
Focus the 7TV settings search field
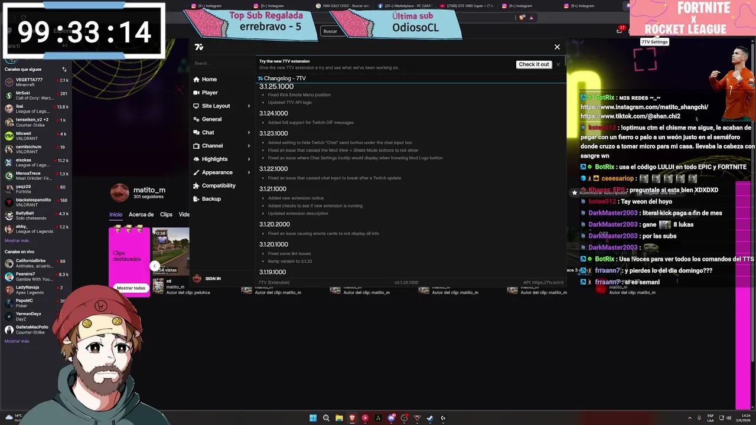coord(223,63)
